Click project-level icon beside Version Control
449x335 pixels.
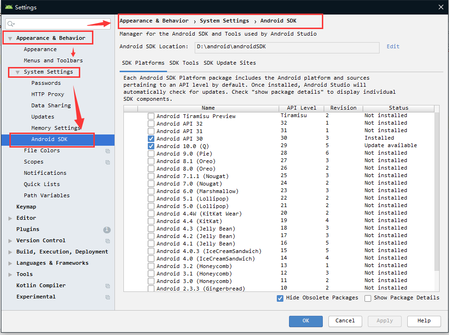click(x=107, y=241)
